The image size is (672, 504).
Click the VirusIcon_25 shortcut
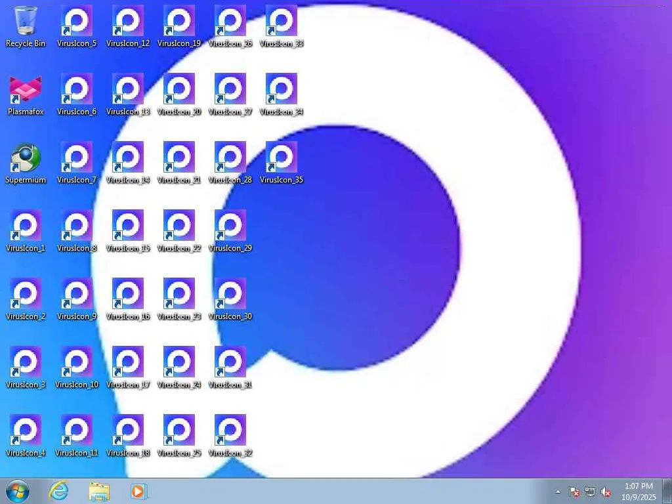(179, 436)
